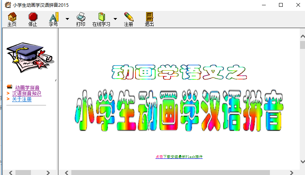Maximize the 小学生动画学汉语拼音2015 window
This screenshot has width=305, height=175.
click(x=281, y=5)
